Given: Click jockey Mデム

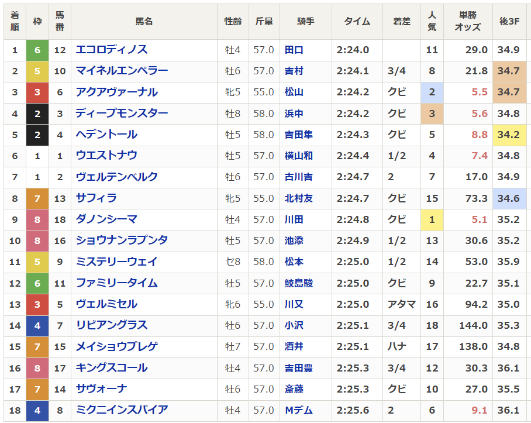Looking at the screenshot, I should pyautogui.click(x=299, y=410).
